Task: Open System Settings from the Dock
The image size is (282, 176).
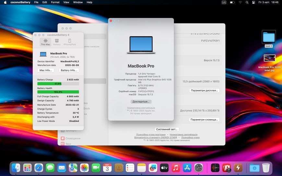Action: pyautogui.click(x=199, y=168)
